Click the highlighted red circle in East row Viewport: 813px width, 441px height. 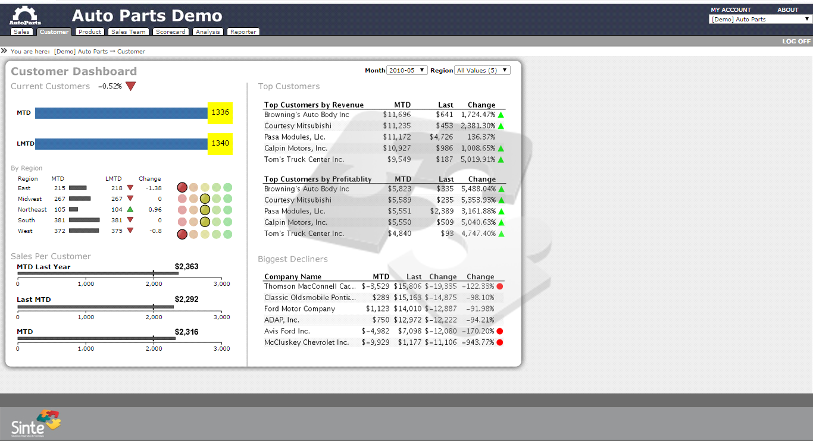pos(182,188)
